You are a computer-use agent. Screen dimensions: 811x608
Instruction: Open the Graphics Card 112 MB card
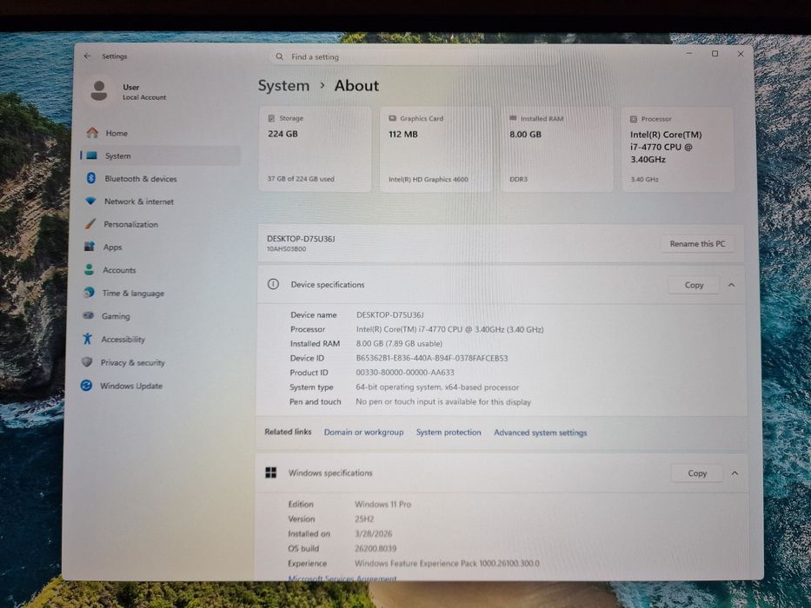435,149
